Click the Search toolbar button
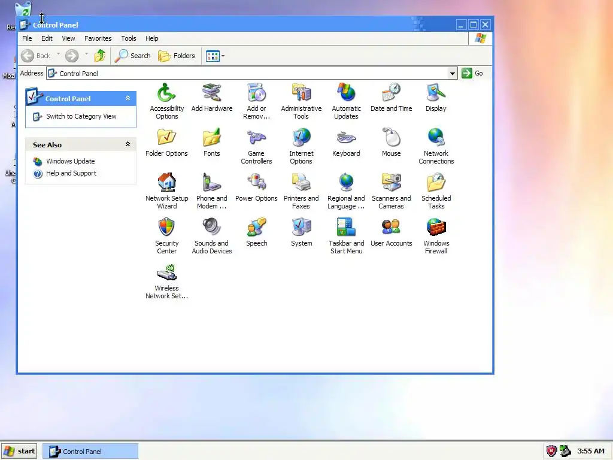Image resolution: width=613 pixels, height=460 pixels. click(133, 56)
